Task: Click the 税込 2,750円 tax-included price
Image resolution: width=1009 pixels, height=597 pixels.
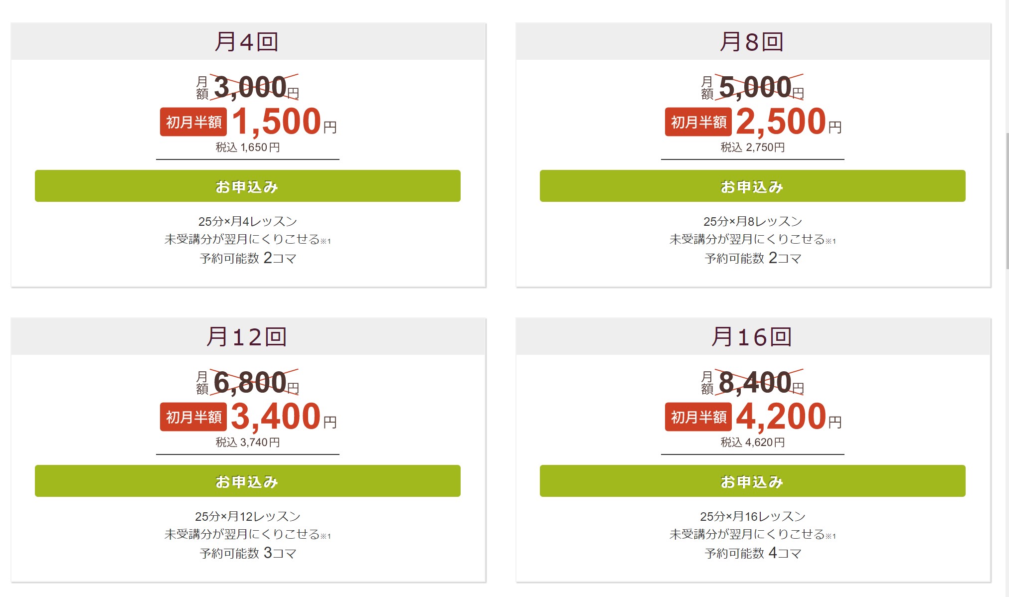Action: (x=753, y=148)
